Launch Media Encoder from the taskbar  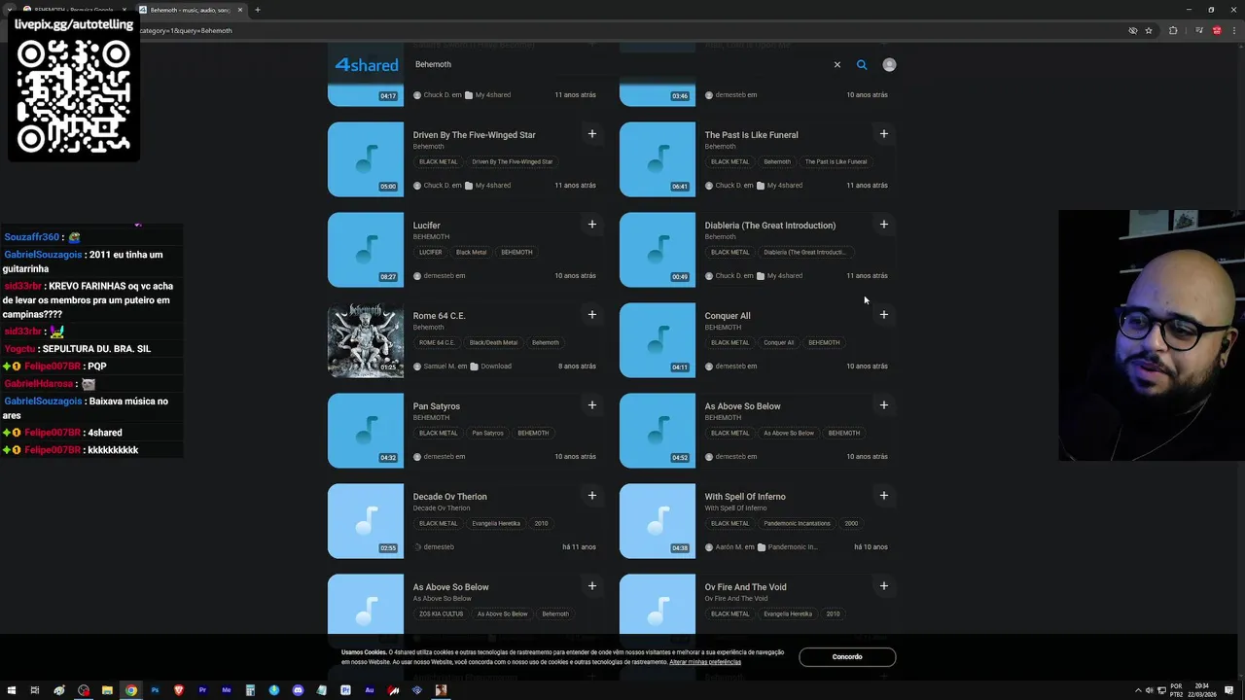(227, 690)
